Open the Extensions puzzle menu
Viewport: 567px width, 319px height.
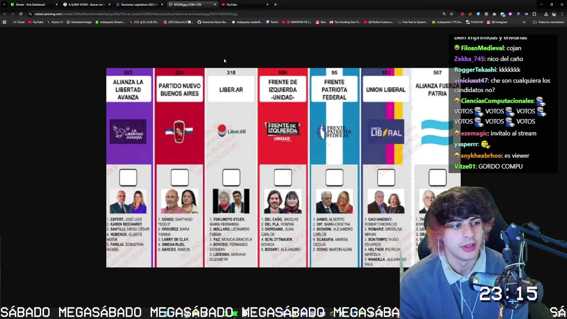pos(534,14)
